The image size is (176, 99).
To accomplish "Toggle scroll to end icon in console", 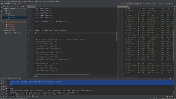I will point(6,89).
